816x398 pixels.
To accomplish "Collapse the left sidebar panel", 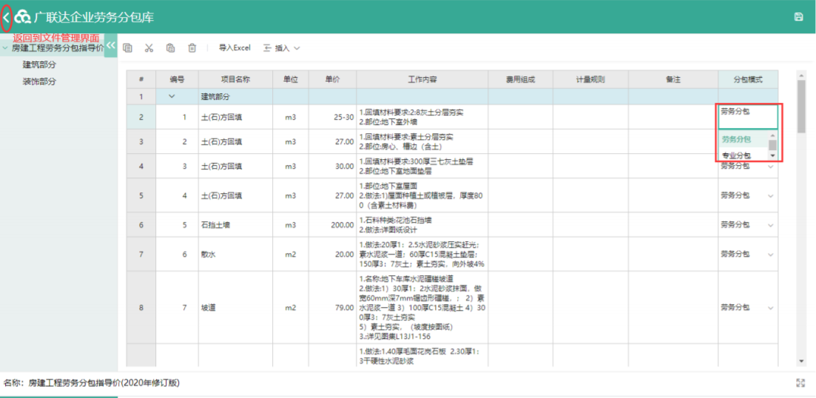I will (110, 45).
